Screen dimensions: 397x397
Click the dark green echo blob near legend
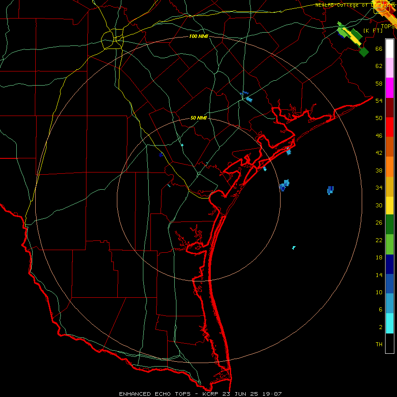tap(364, 52)
